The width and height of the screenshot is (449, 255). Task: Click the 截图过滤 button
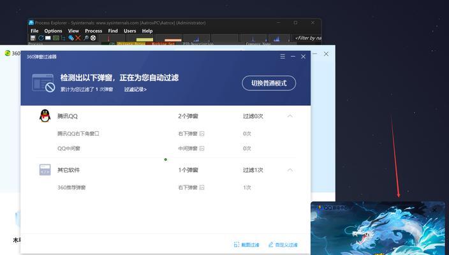tap(247, 245)
